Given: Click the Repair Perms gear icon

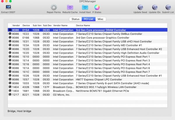Looking at the screenshot, I should click(54, 7).
